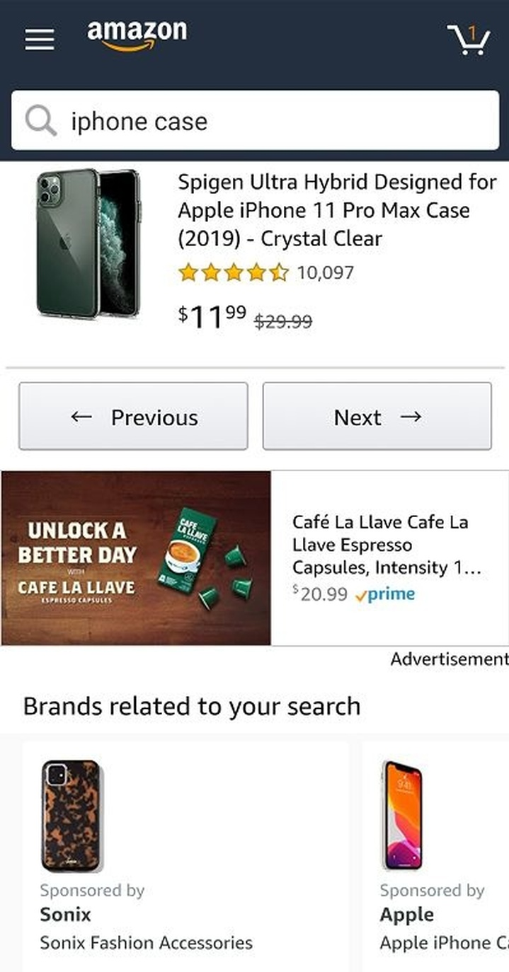Open the Apple iPhone brand image
Image resolution: width=509 pixels, height=972 pixels.
pyautogui.click(x=402, y=815)
